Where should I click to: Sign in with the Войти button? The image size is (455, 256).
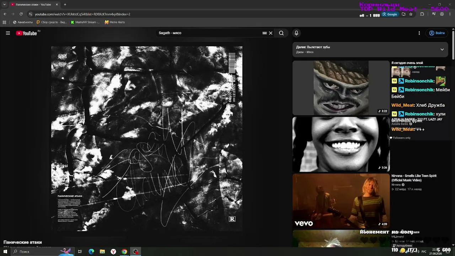tap(437, 33)
